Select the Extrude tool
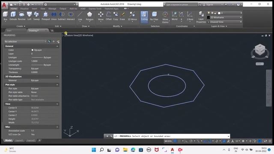 pyautogui.click(x=13, y=16)
